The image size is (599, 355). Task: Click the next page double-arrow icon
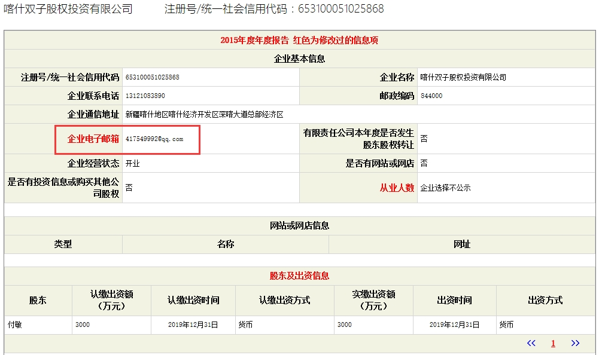click(x=575, y=343)
